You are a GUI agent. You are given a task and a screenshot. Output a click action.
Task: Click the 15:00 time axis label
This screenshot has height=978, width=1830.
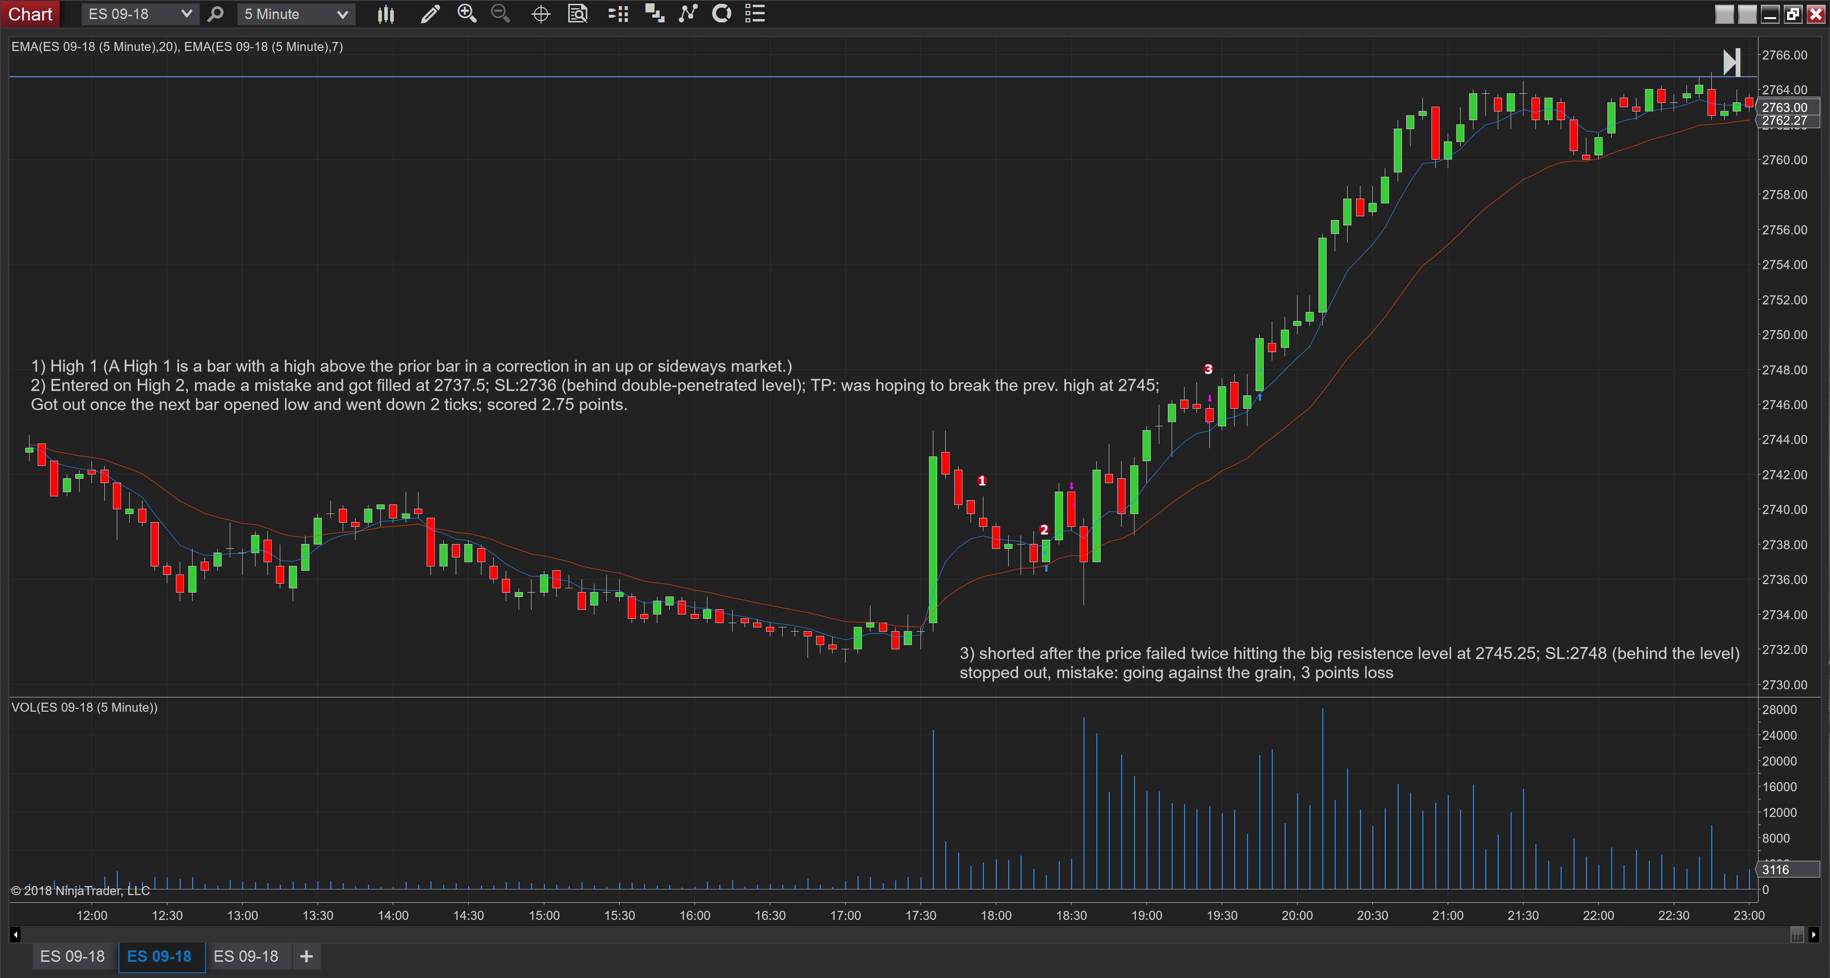tap(544, 916)
